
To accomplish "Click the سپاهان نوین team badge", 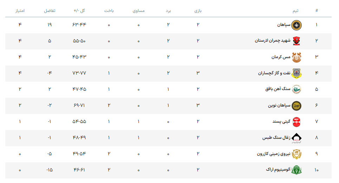I will [296, 106].
